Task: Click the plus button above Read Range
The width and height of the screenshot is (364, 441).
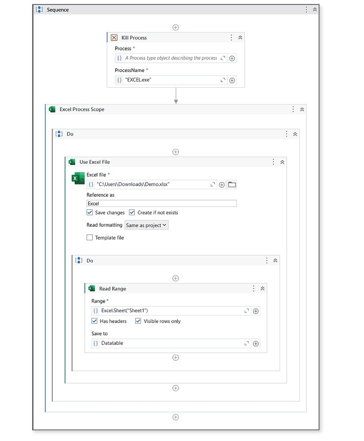Action: pos(175,278)
